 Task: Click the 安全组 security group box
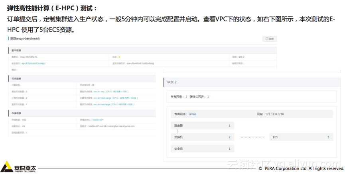click(x=203, y=149)
